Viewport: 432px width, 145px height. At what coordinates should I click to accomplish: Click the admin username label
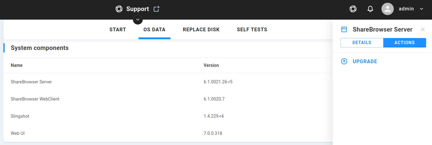(406, 9)
